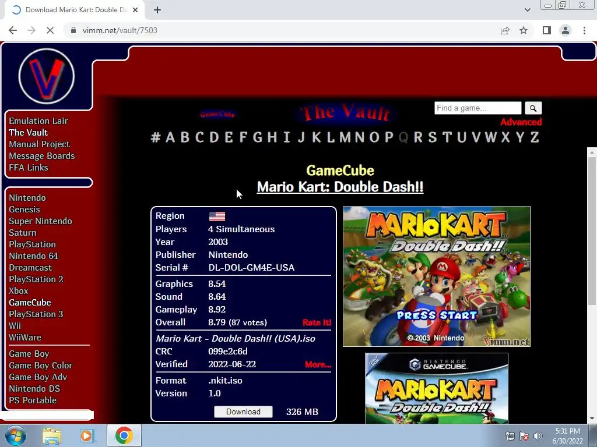Toggle browser side panel icon
Image resolution: width=597 pixels, height=447 pixels.
point(547,30)
